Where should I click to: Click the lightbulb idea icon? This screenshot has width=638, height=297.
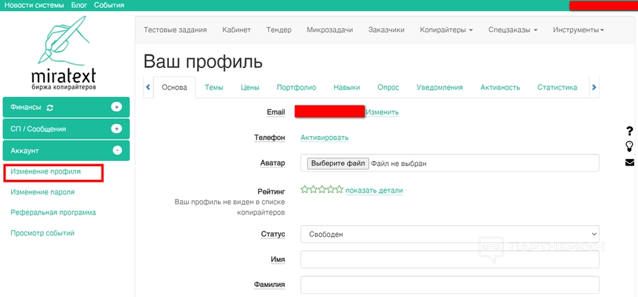click(x=629, y=147)
